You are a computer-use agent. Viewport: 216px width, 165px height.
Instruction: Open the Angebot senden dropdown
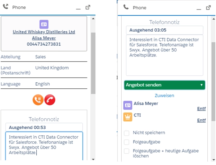coord(165,85)
